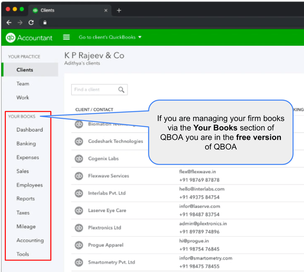Click phone +91 98754 76845

click(199, 249)
